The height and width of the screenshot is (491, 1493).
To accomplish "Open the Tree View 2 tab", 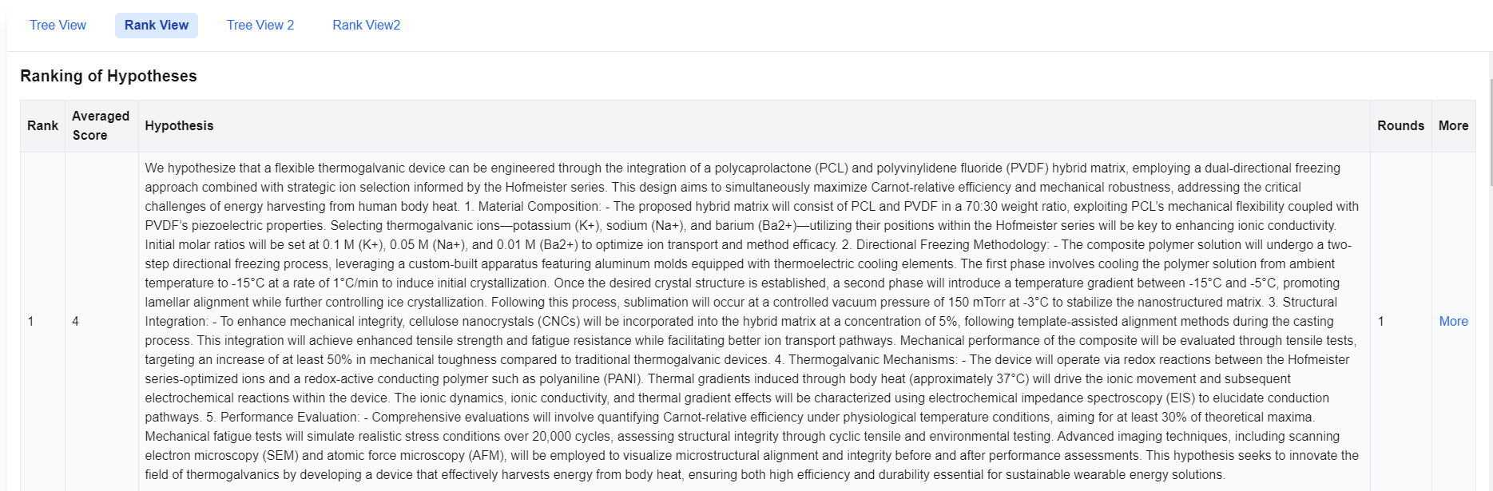I will [x=260, y=26].
